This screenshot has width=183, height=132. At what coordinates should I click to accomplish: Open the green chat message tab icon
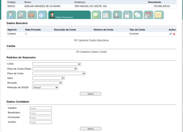click(x=97, y=15)
